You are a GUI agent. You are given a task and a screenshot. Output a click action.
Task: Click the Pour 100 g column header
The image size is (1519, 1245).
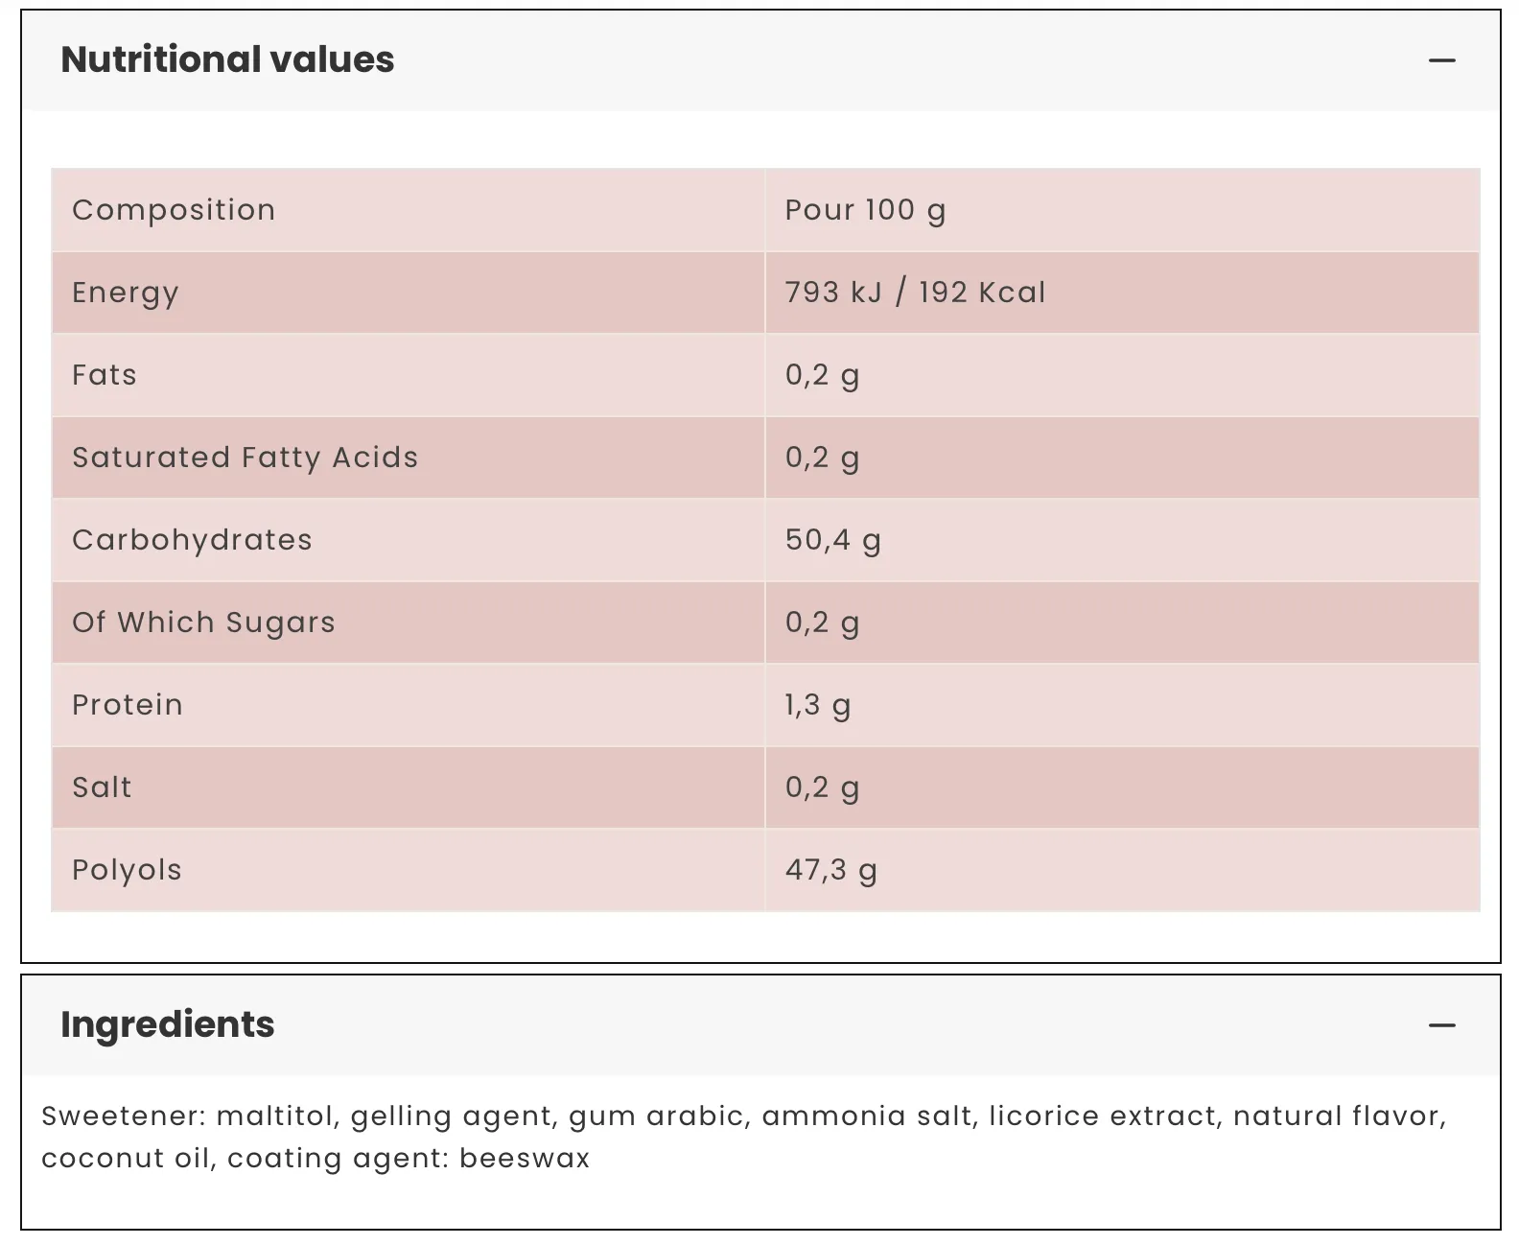pos(865,210)
